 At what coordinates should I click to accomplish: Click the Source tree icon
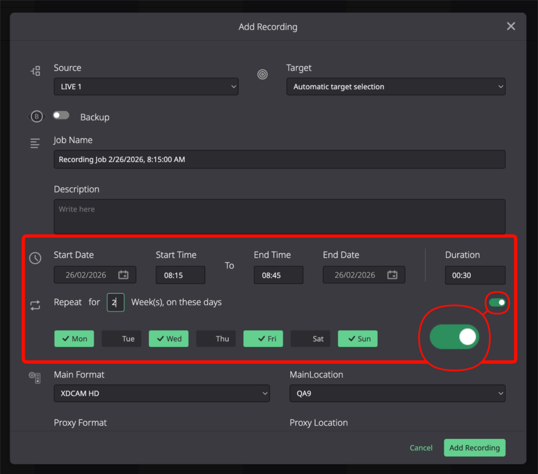(x=36, y=71)
